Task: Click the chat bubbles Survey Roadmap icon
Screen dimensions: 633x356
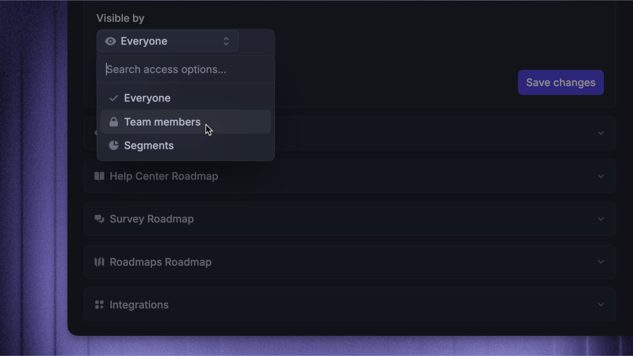Action: pos(99,219)
